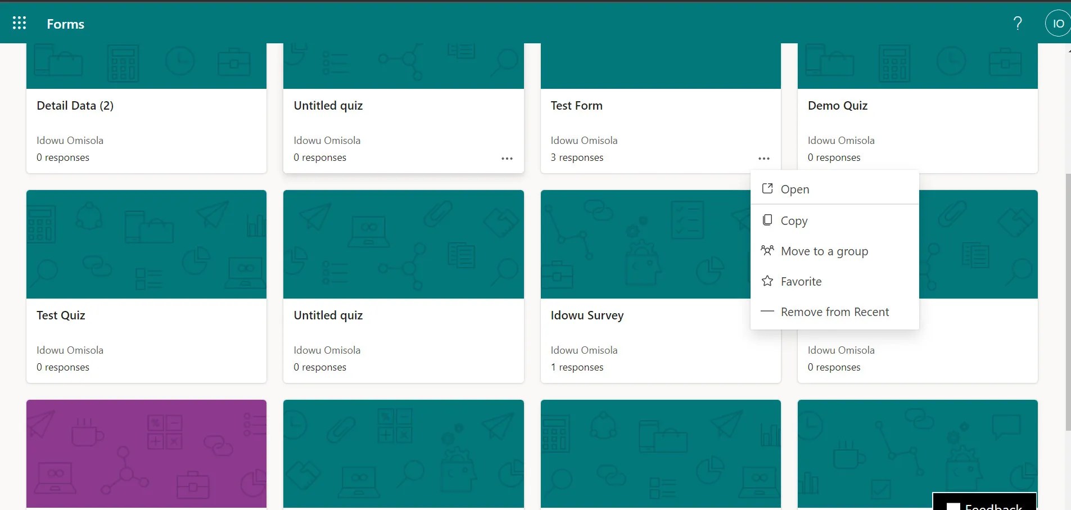The width and height of the screenshot is (1071, 510).
Task: Click the Feedback button
Action: pyautogui.click(x=984, y=502)
